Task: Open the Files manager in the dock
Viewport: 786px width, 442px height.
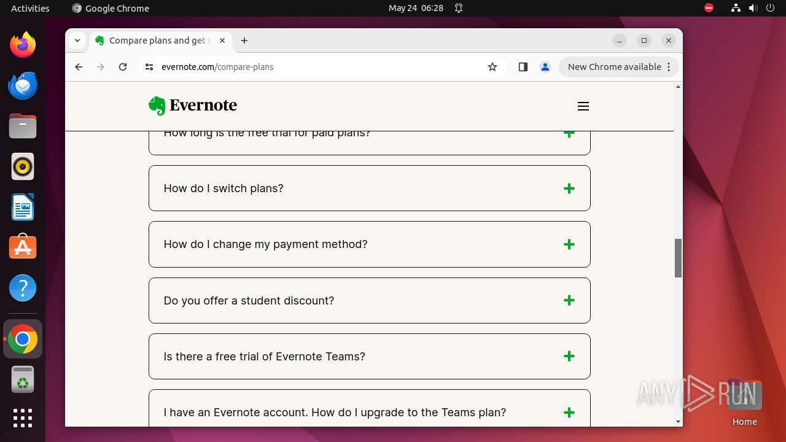Action: tap(23, 126)
